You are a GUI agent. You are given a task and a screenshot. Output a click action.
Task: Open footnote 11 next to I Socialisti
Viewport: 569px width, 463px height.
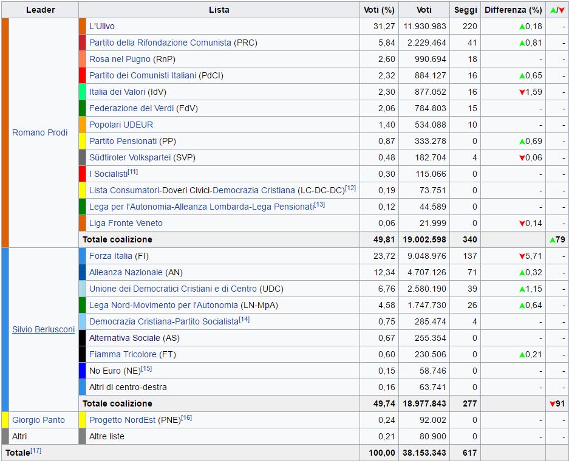coord(132,172)
